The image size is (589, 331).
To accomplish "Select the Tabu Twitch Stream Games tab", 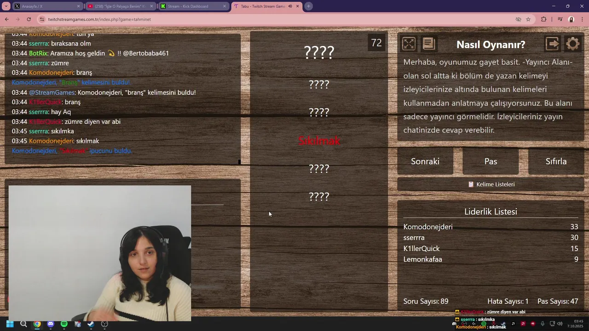I will pos(267,6).
